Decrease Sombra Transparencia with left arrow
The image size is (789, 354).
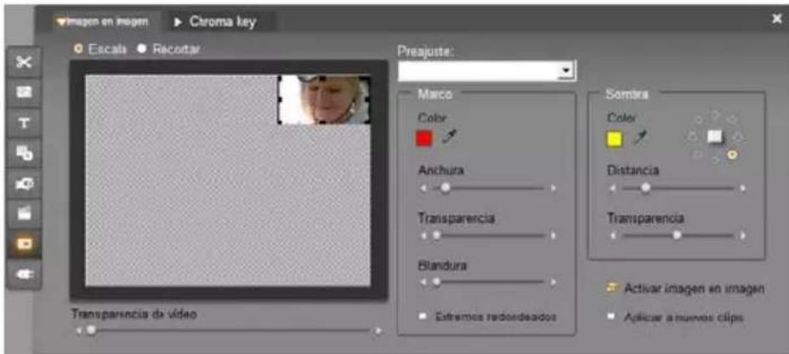(613, 235)
